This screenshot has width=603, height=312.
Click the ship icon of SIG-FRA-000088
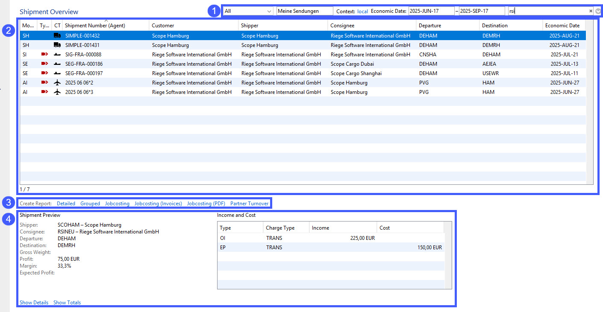point(57,55)
